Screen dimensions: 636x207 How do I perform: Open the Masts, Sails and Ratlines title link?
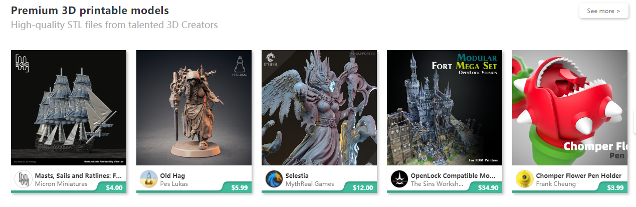coord(79,176)
